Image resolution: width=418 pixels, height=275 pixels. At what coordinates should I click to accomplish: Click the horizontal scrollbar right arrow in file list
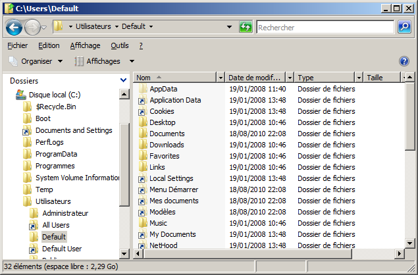click(x=398, y=253)
